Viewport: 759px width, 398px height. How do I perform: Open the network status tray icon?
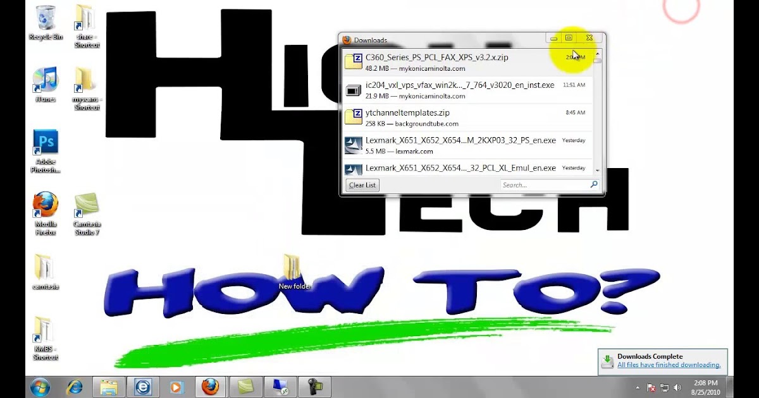664,387
